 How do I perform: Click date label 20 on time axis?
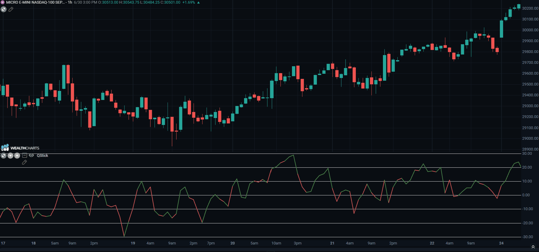[x=233, y=243]
